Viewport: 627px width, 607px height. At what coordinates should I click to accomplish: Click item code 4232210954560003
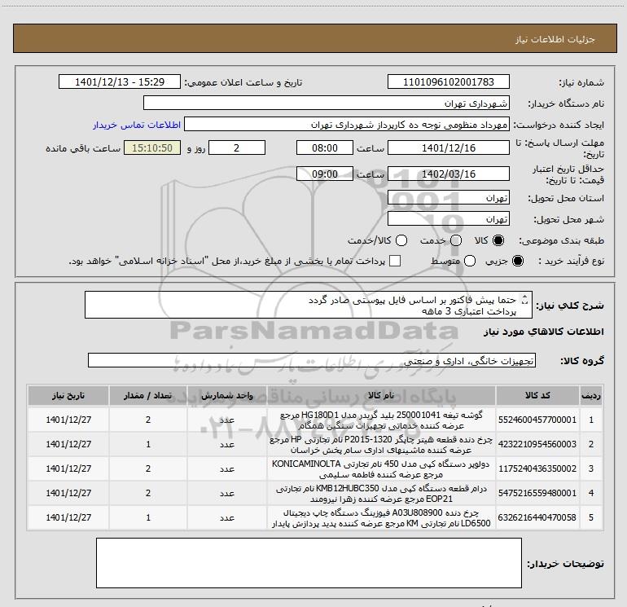pos(537,444)
